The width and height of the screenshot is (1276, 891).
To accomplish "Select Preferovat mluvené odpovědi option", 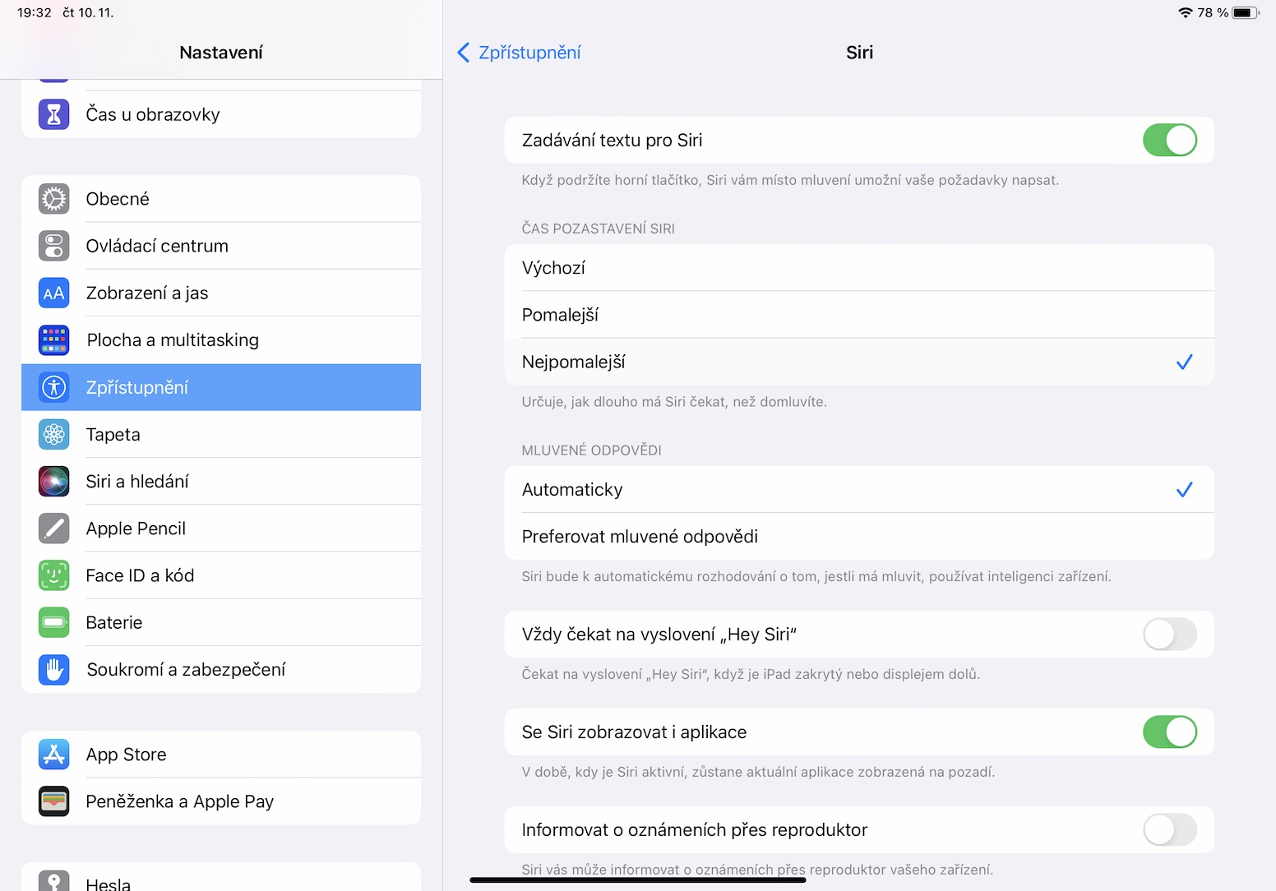I will tap(858, 537).
